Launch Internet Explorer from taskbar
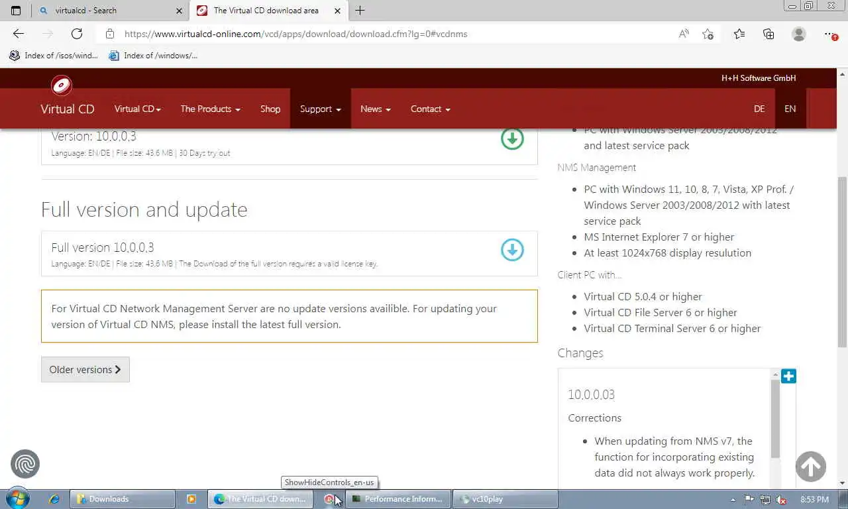This screenshot has width=848, height=509. tap(54, 499)
